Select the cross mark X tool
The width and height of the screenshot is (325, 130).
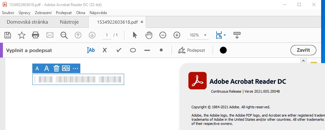[105, 50]
